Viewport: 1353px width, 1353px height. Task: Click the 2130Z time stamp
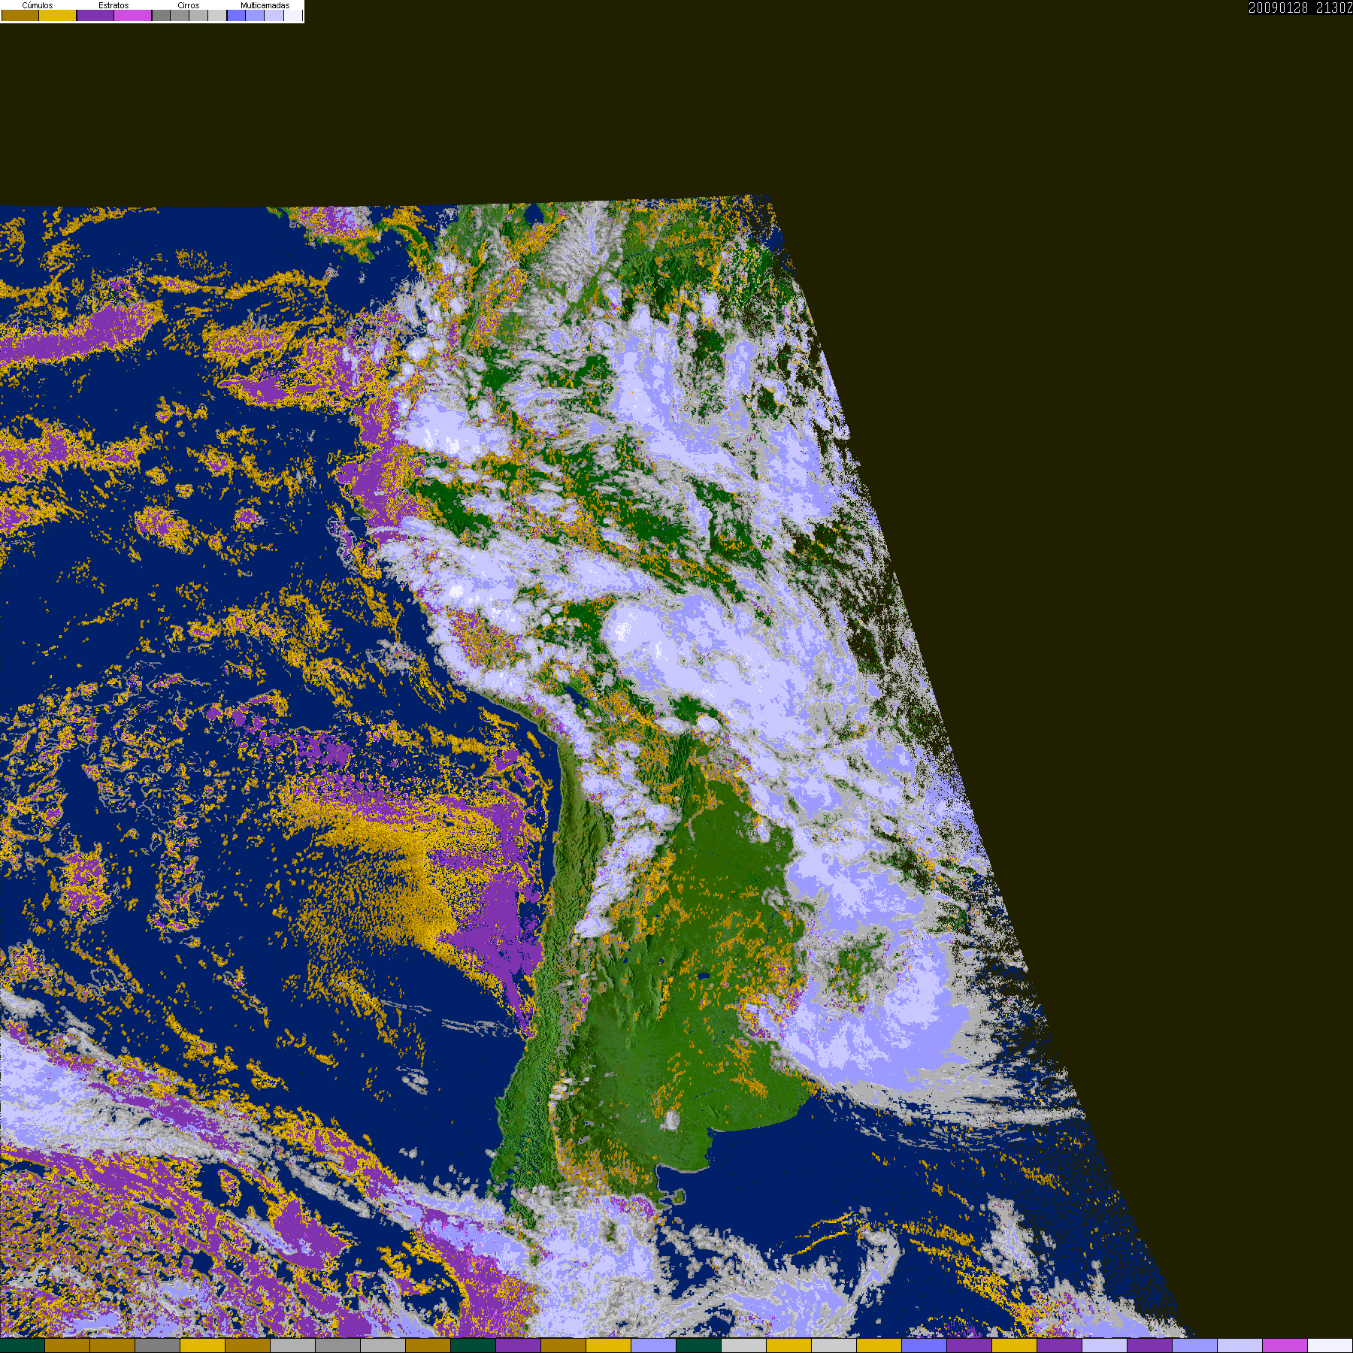click(1334, 8)
